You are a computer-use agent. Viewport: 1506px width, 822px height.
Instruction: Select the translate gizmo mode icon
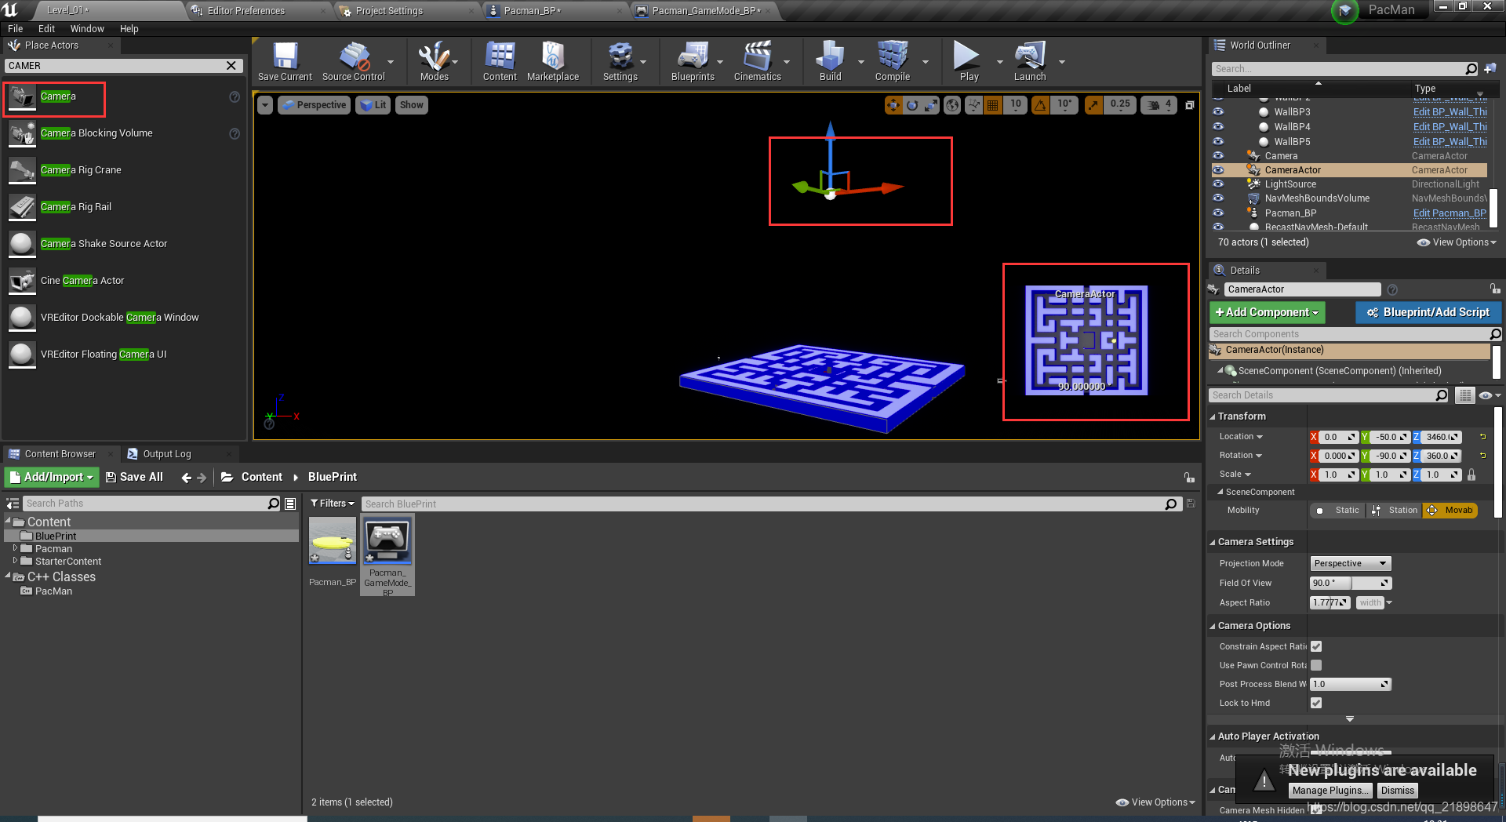pyautogui.click(x=893, y=105)
